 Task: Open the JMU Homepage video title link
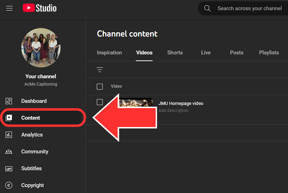pyautogui.click(x=181, y=103)
